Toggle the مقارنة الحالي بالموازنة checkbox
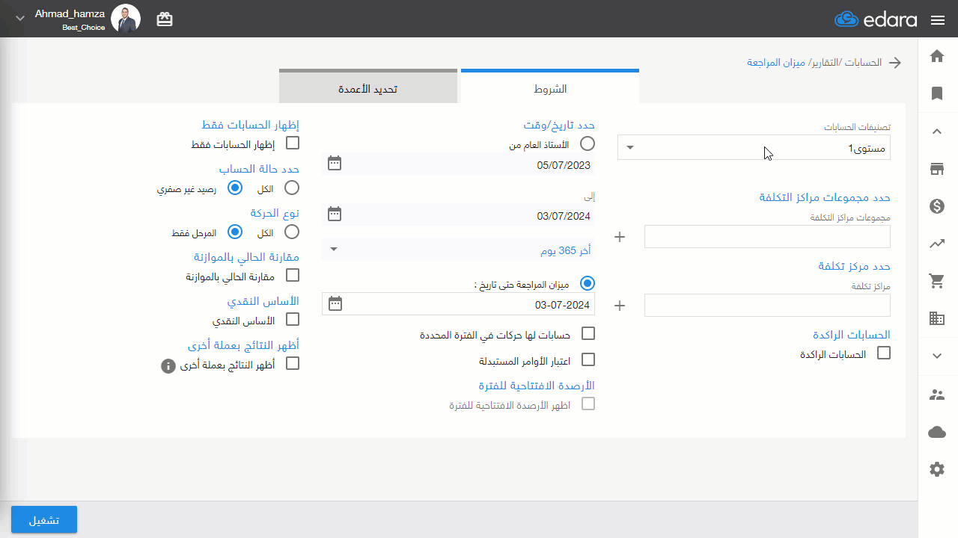Image resolution: width=958 pixels, height=538 pixels. coord(293,275)
